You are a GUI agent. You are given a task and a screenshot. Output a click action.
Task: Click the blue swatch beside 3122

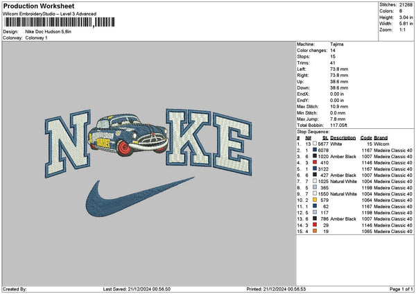(315, 168)
